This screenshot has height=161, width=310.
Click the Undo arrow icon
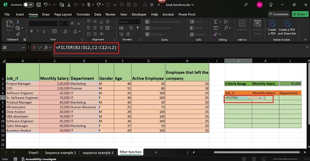click(46, 5)
